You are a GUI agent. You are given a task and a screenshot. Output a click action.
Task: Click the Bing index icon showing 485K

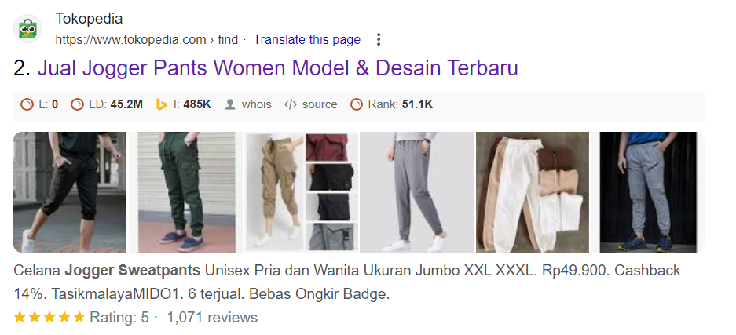click(x=162, y=104)
